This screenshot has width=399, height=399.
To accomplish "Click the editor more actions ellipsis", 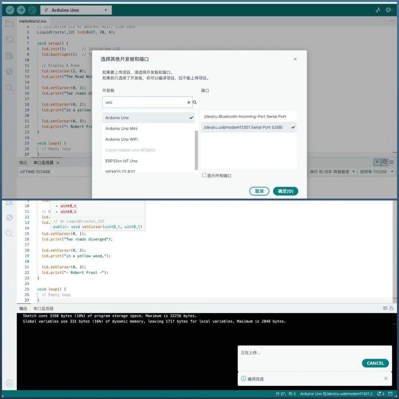I will coord(392,21).
